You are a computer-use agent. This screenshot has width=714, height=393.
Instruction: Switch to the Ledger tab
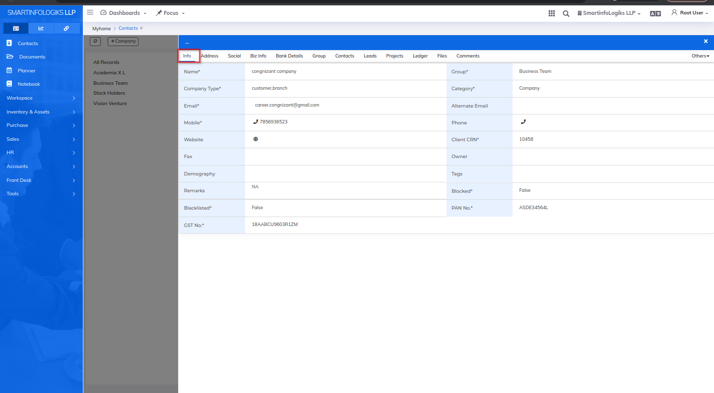click(x=420, y=56)
